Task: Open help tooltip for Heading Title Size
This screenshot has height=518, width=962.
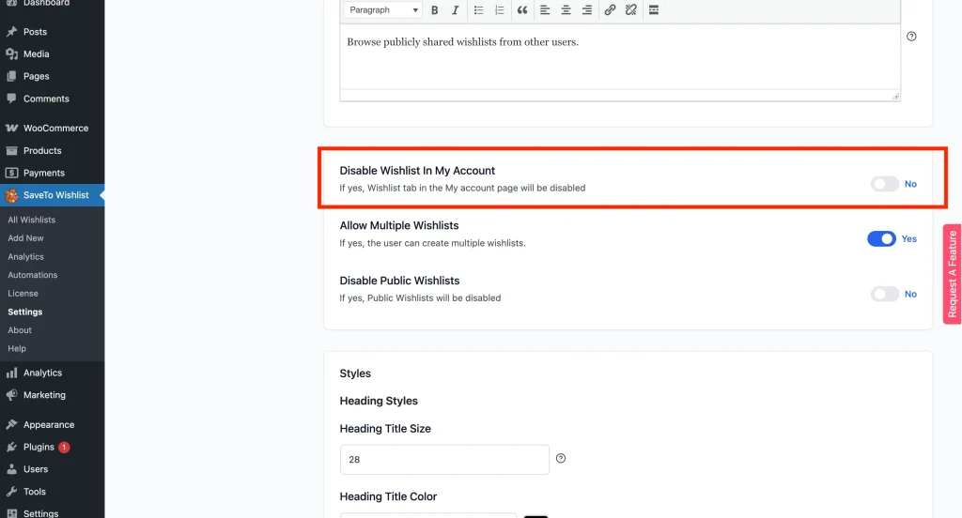Action: (x=561, y=459)
